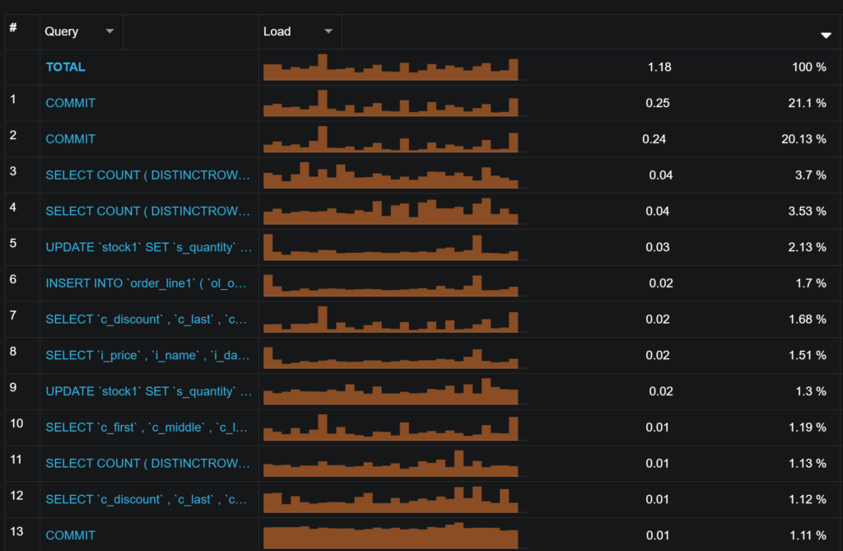This screenshot has width=843, height=551.
Task: Click the Load column header
Action: click(x=278, y=30)
